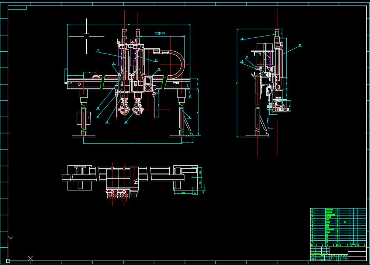
Task: Pick callout number 11 label
Action: 159,69
